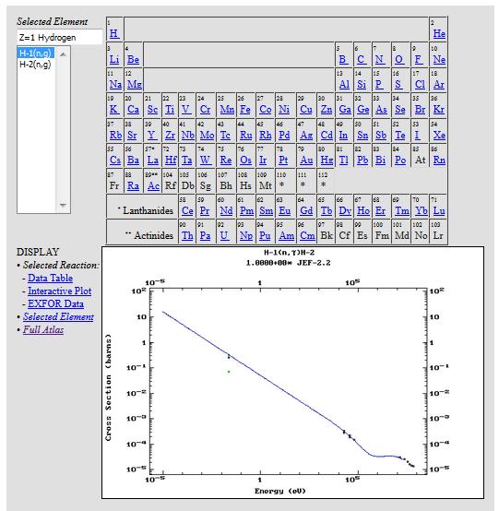
Task: Select Lanthanum (La) element link
Action: pos(152,160)
